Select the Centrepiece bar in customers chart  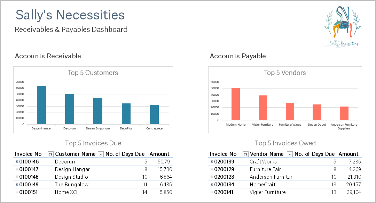pos(154,115)
